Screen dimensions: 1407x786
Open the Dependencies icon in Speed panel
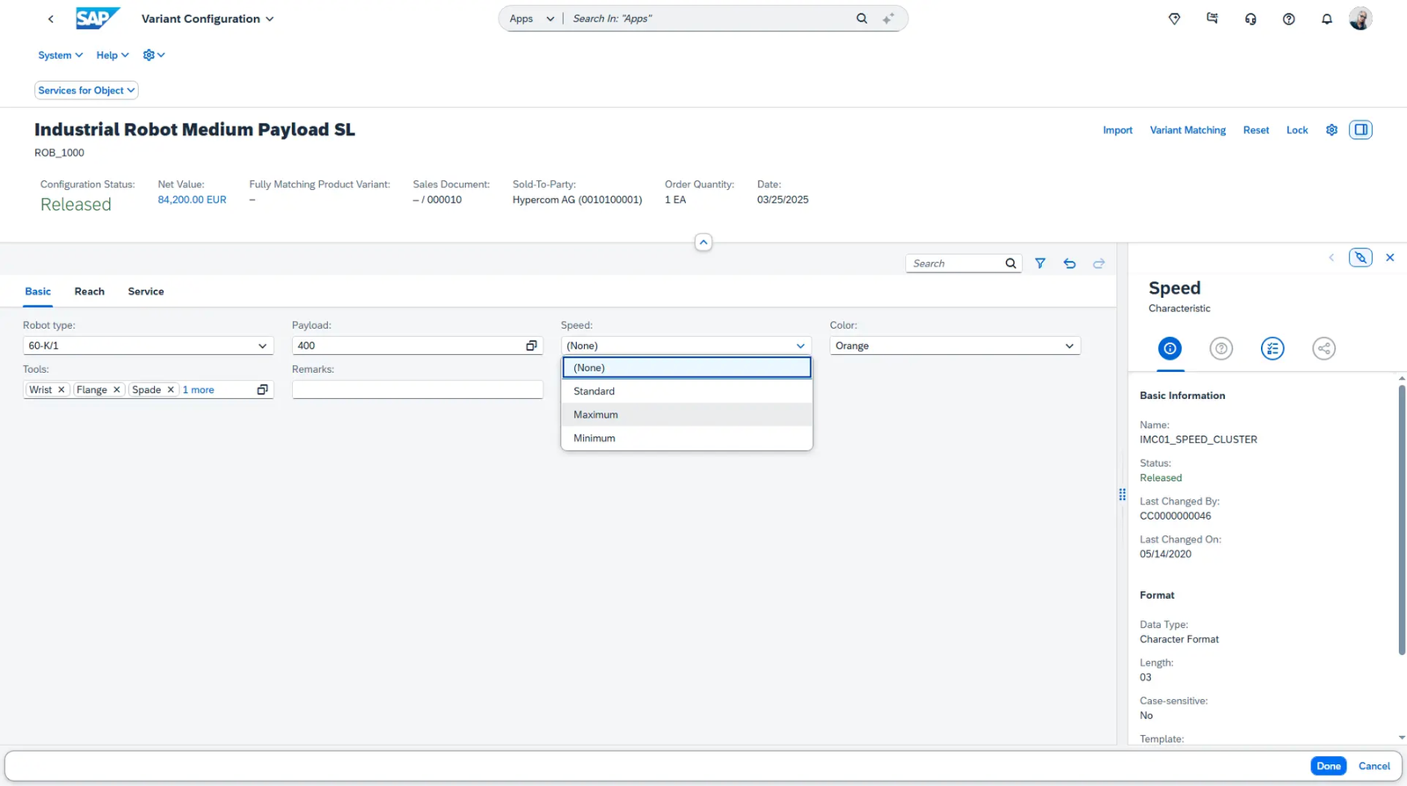tap(1323, 348)
